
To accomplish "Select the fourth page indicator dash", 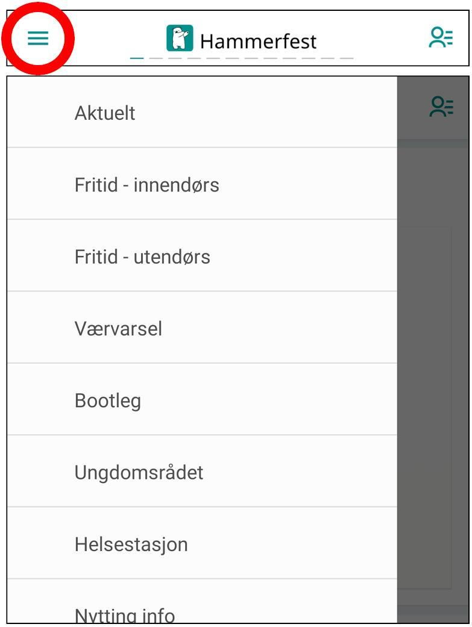I will click(195, 58).
